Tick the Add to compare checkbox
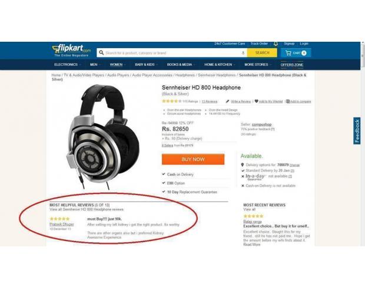The image size is (365, 288). tap(288, 101)
